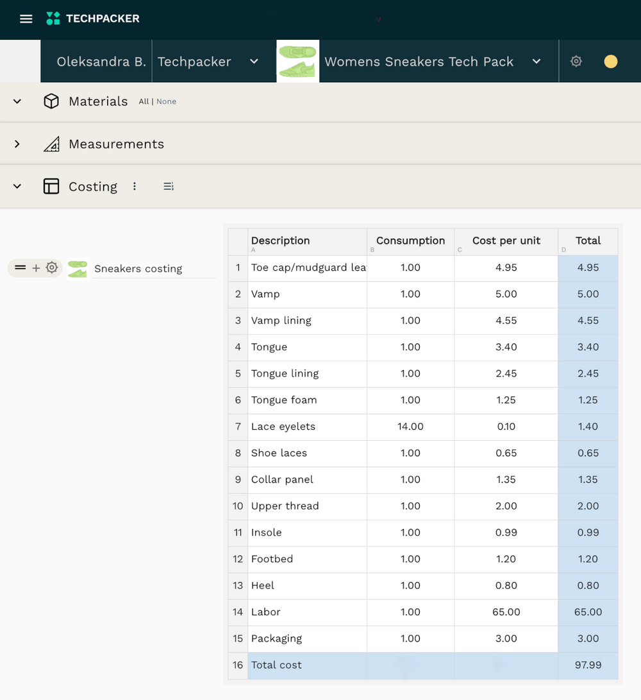Expand the Measurements section

(x=17, y=144)
